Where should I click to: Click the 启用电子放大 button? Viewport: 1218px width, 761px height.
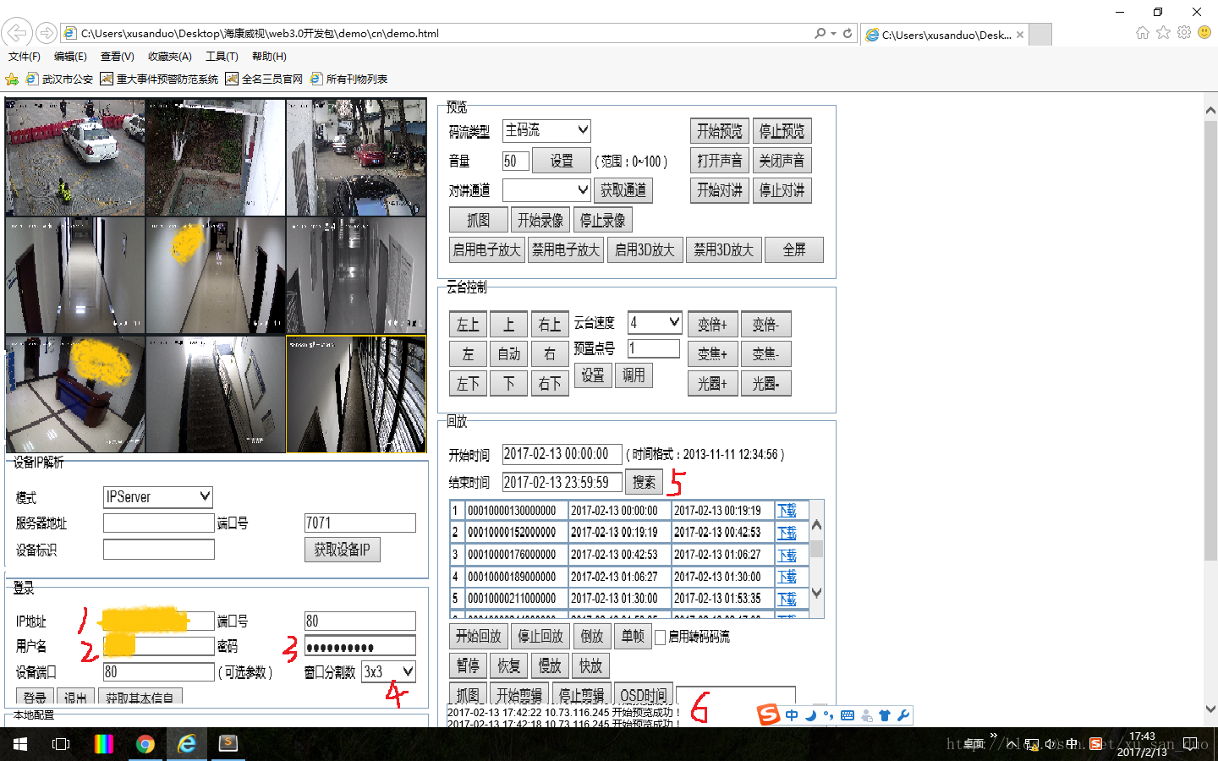pos(486,249)
